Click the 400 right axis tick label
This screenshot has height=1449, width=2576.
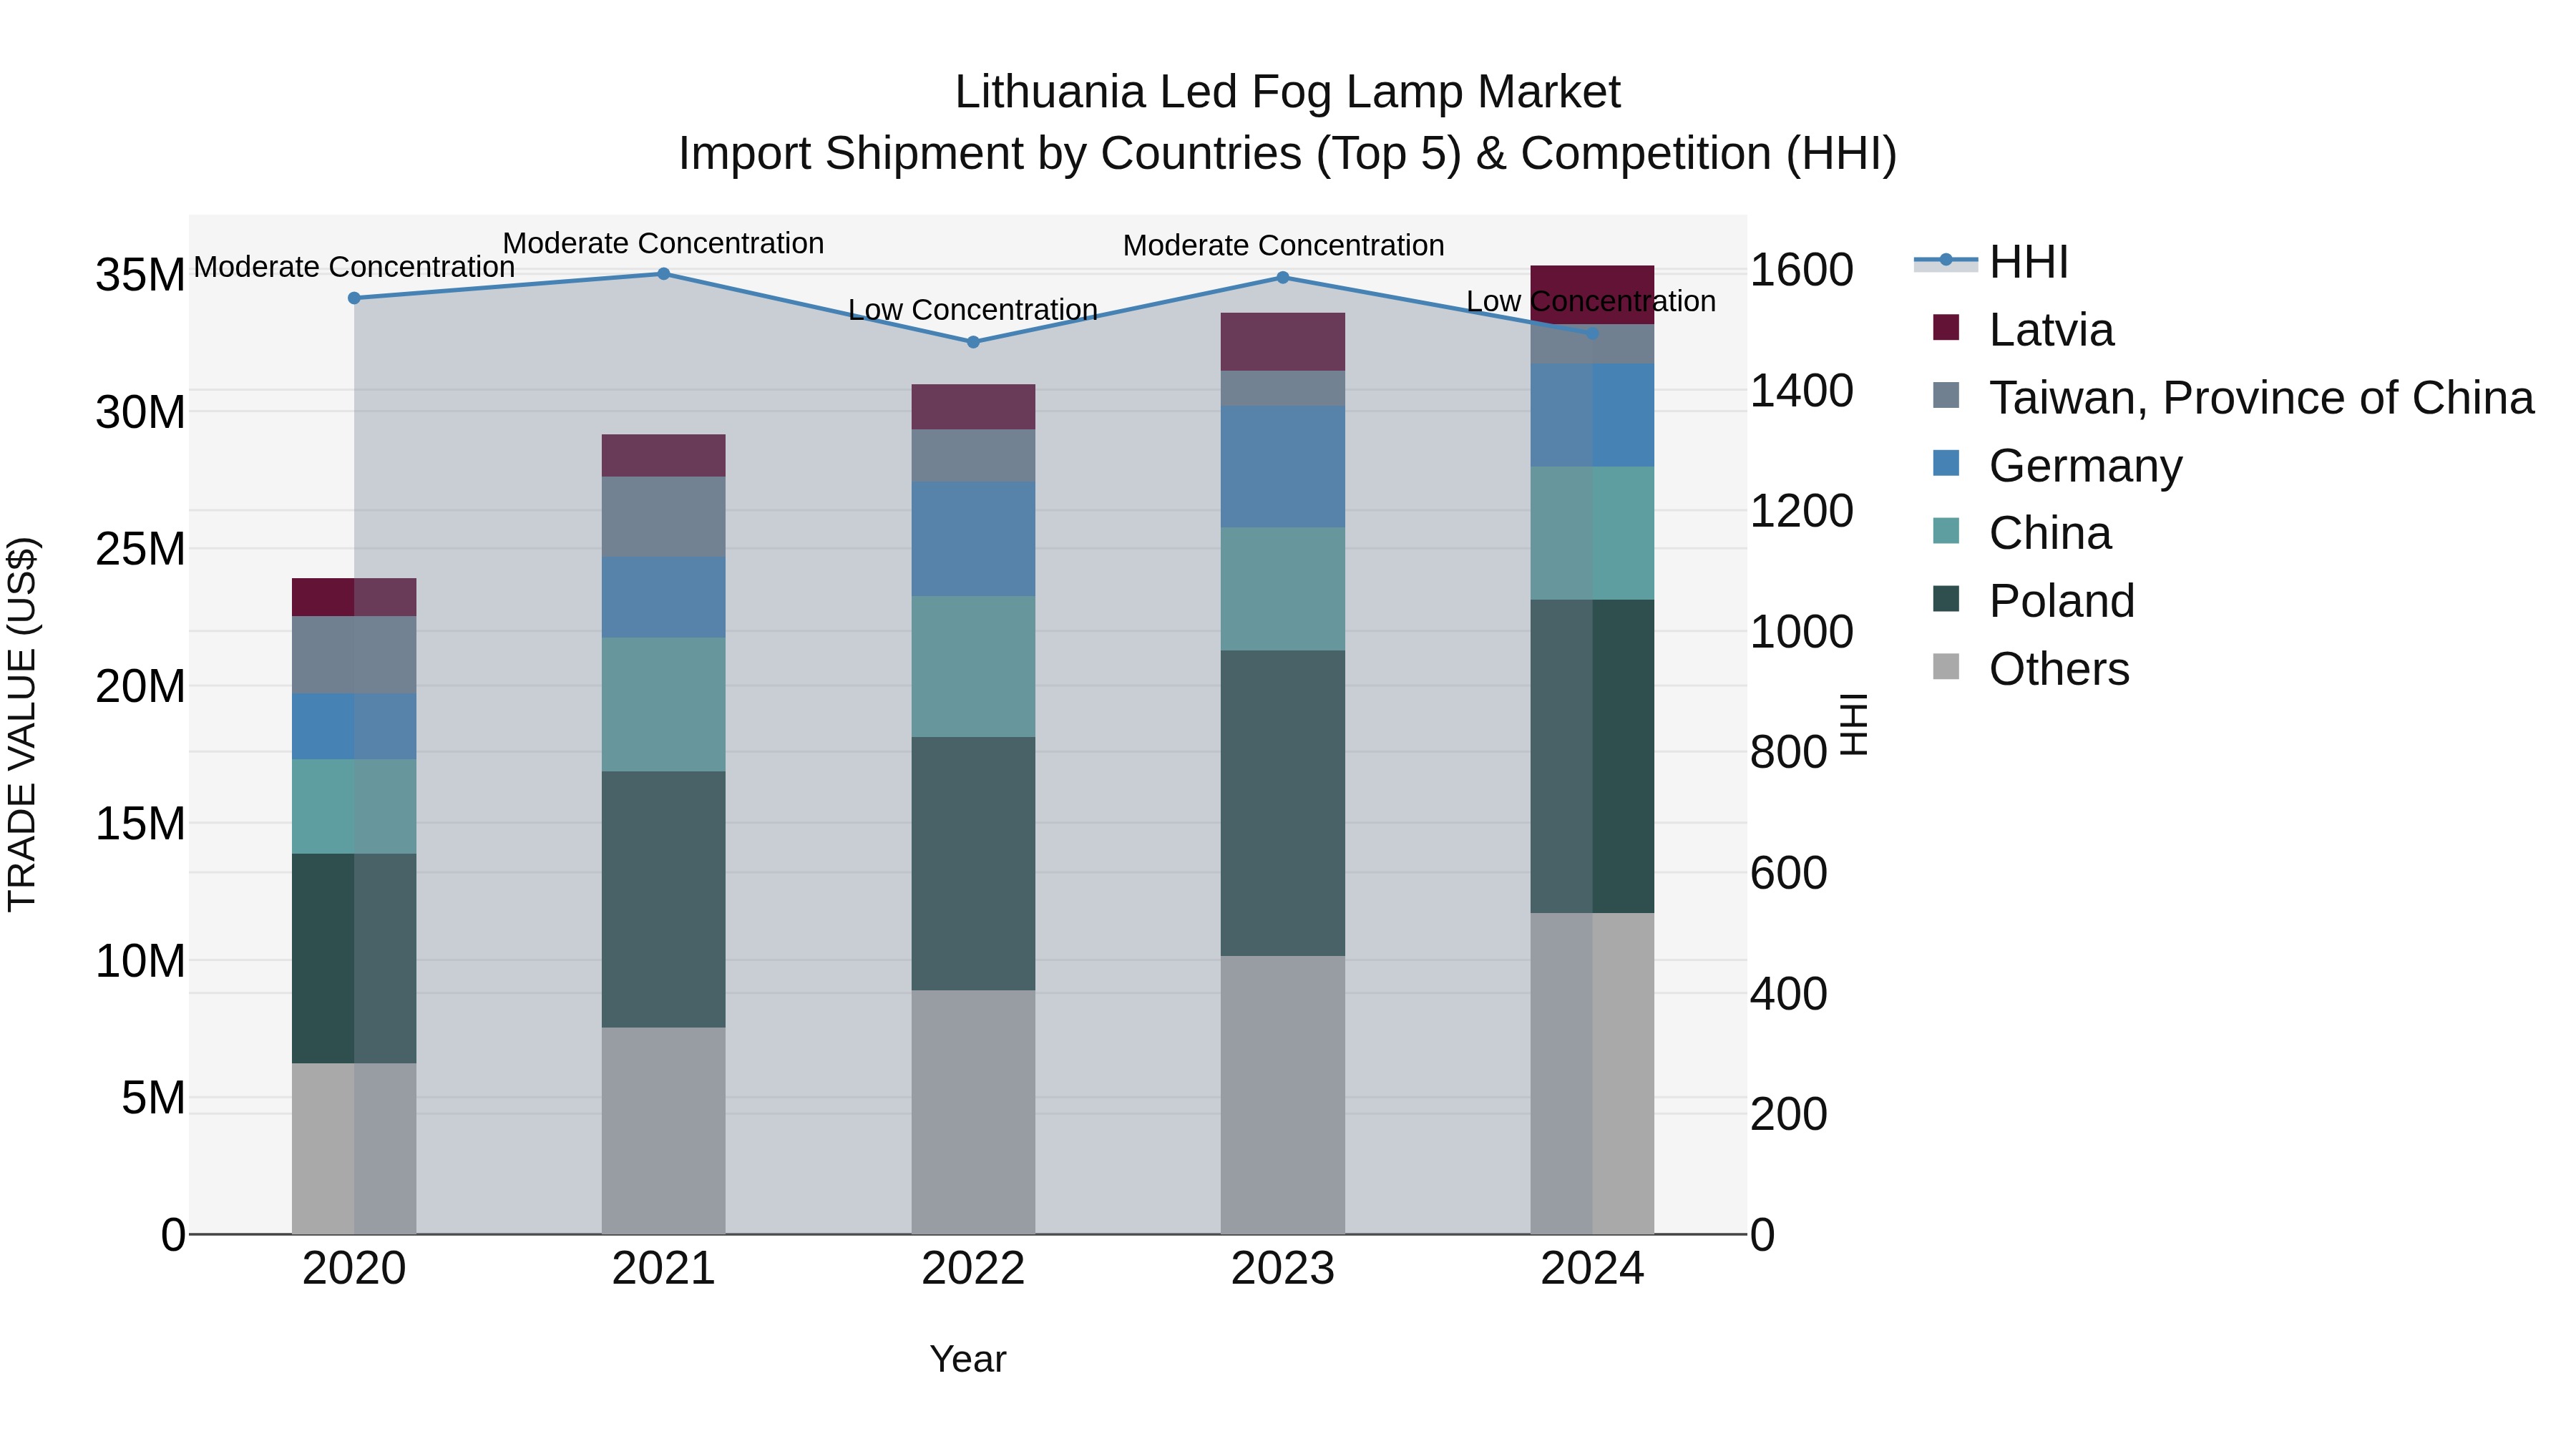[x=1789, y=994]
